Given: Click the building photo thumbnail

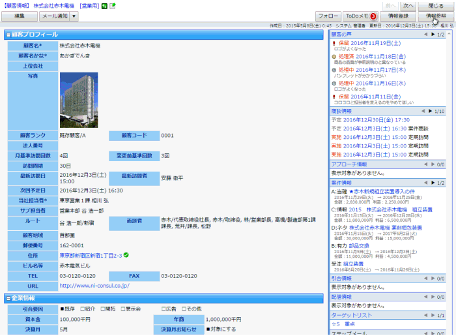Looking at the screenshot, I should pyautogui.click(x=78, y=100).
